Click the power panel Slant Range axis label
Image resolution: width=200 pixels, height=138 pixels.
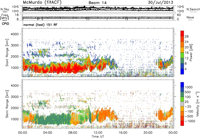point(7,53)
